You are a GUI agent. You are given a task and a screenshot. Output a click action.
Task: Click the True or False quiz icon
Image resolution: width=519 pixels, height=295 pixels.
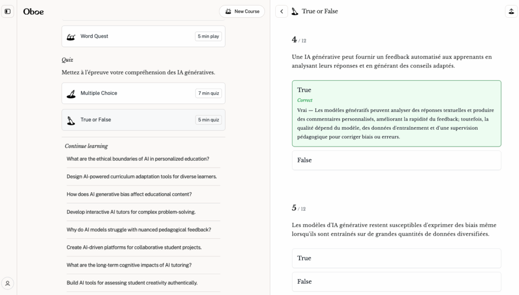(71, 120)
